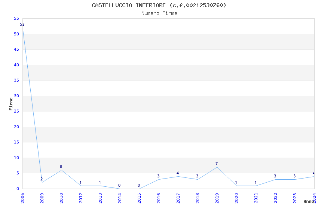The image size is (318, 205).
Task: Click the chart title CASTELLUCCIO INFERIORE
Action: point(159,5)
